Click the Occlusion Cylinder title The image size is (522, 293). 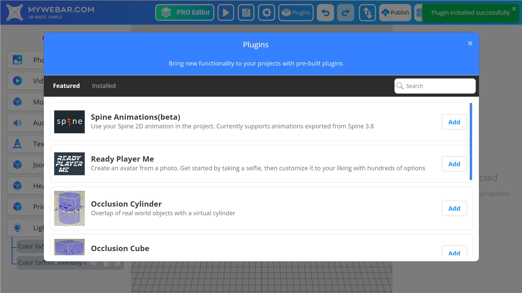126,204
